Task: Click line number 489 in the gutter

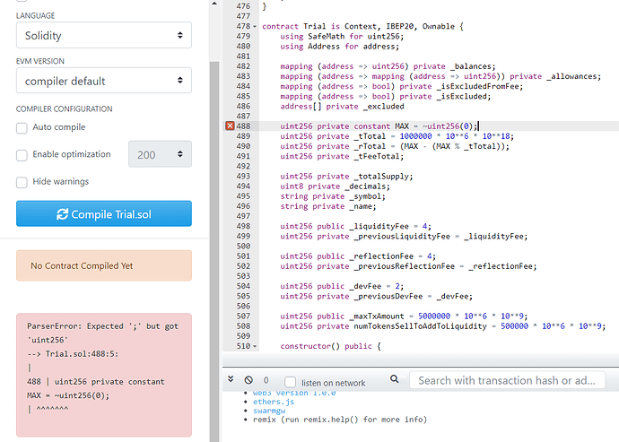Action: 243,136
